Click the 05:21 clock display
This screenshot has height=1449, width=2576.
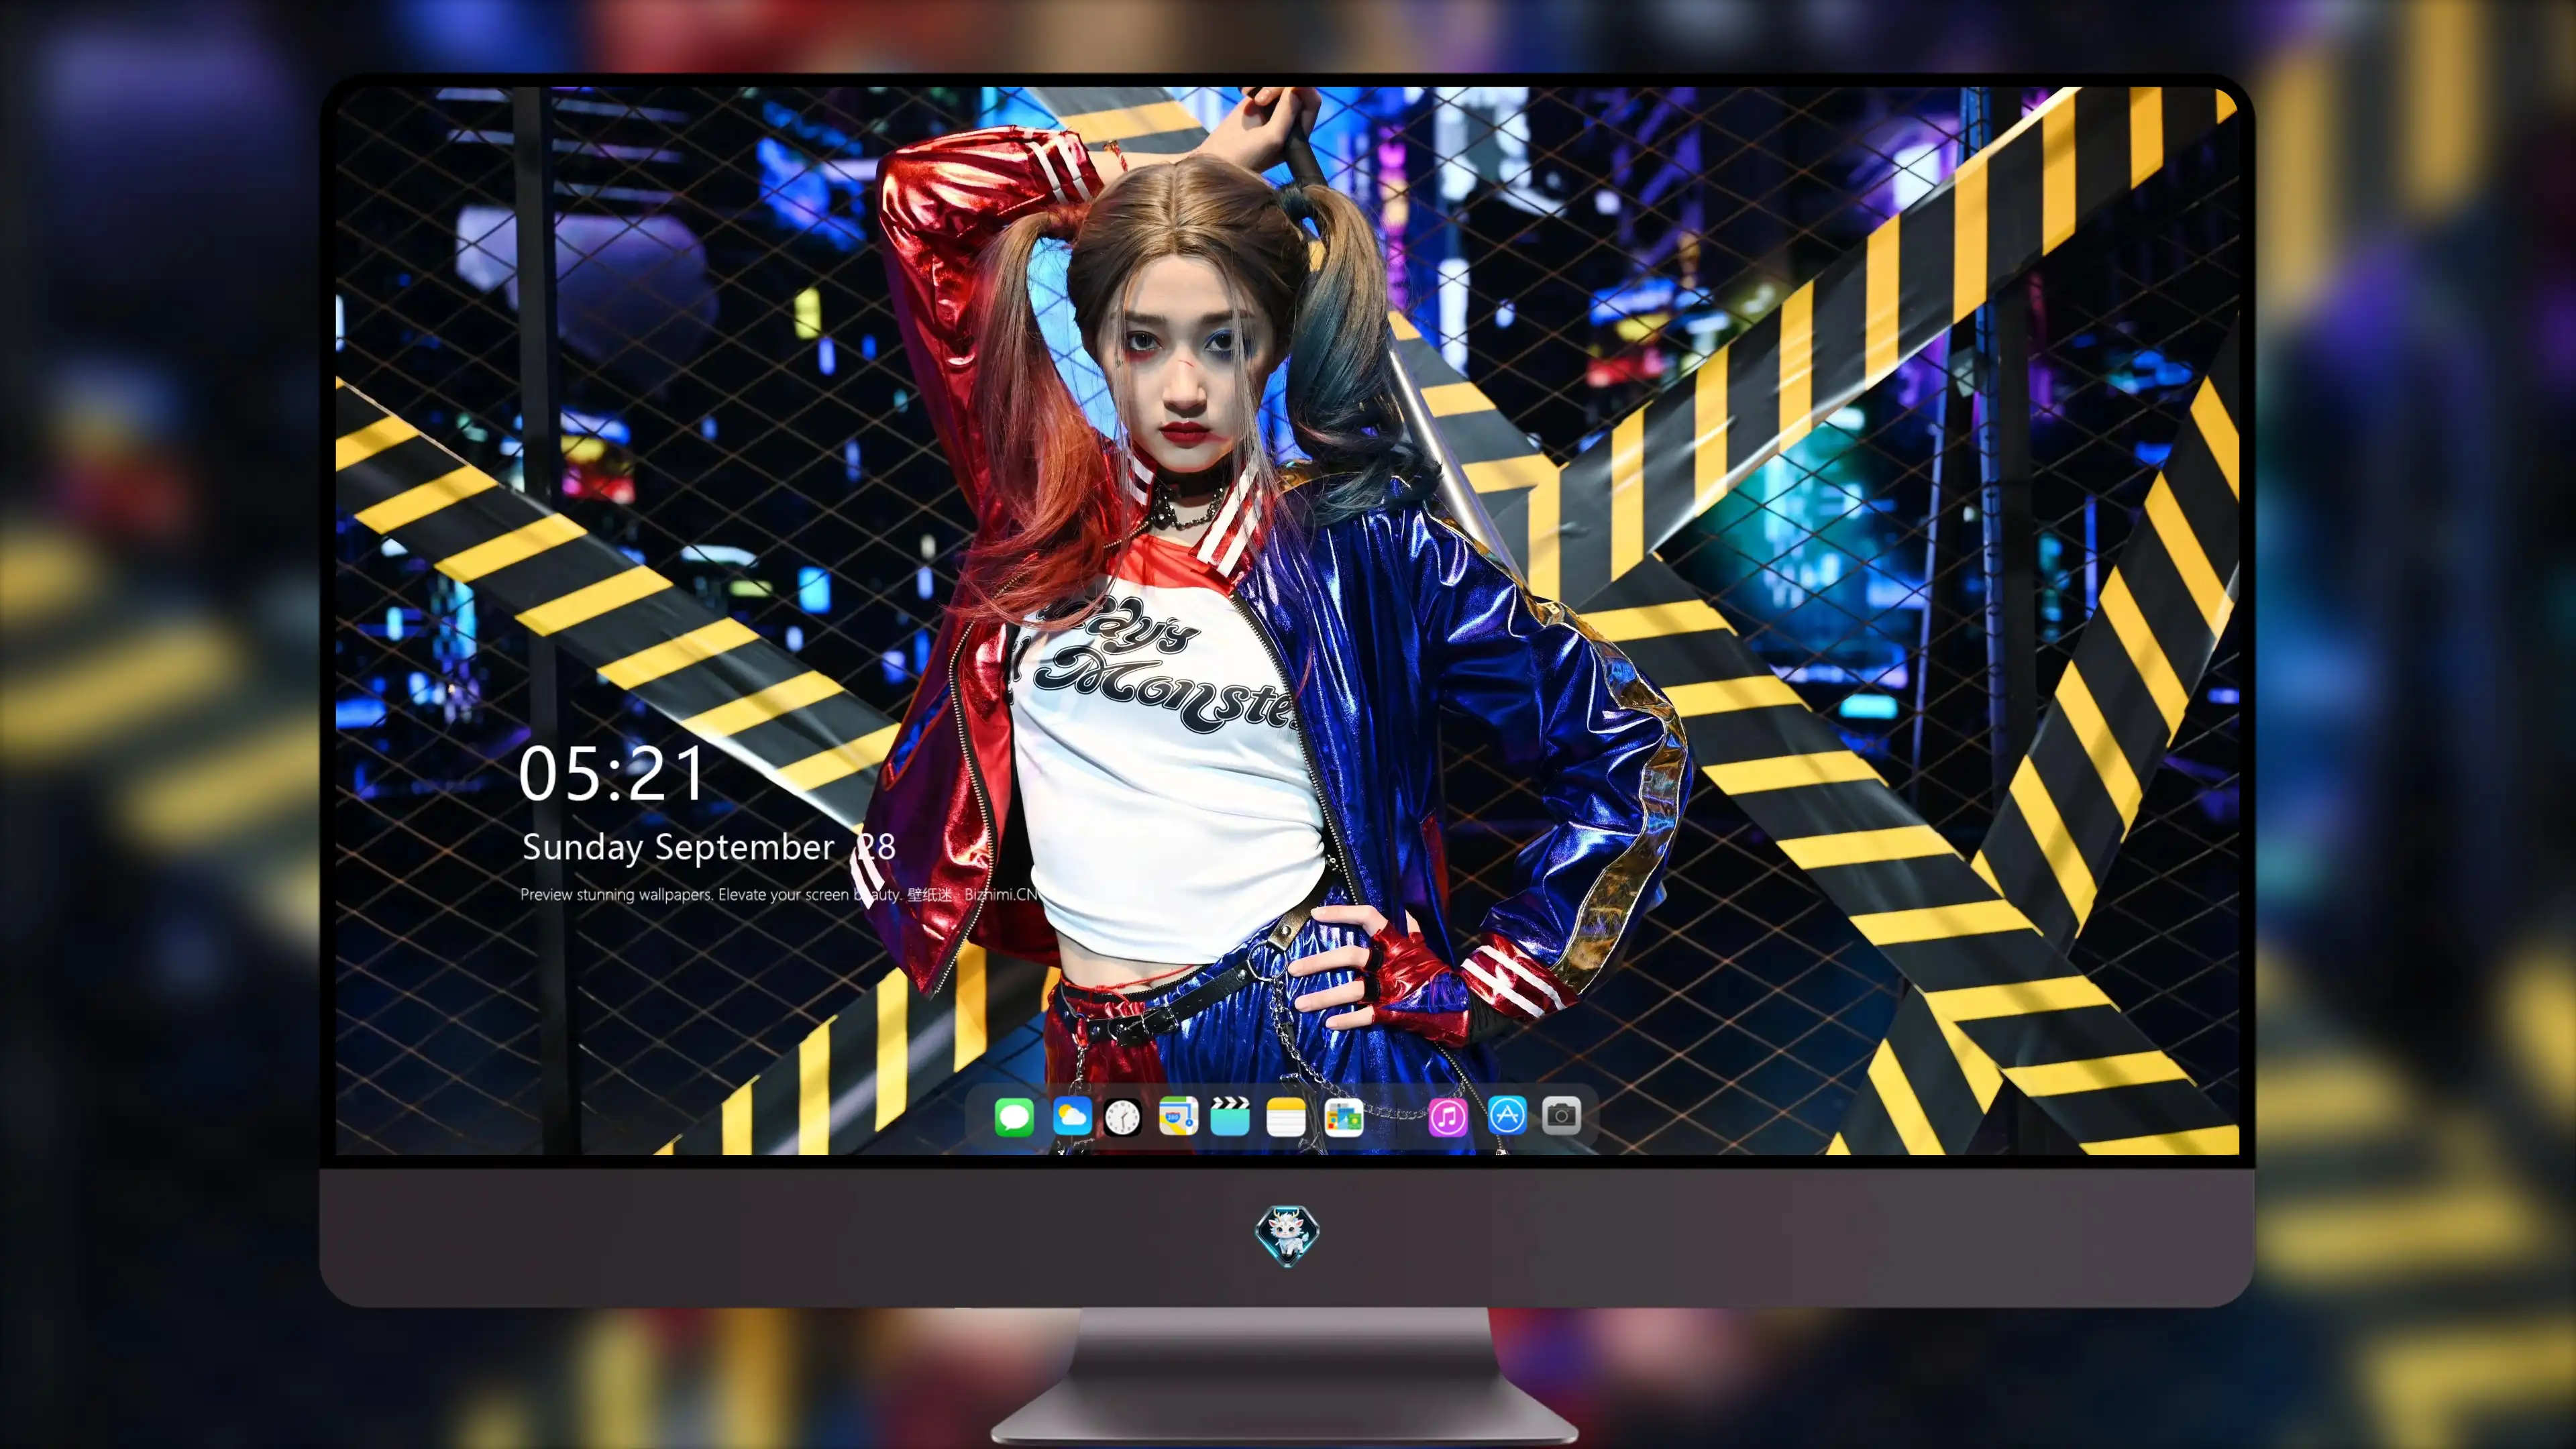611,774
